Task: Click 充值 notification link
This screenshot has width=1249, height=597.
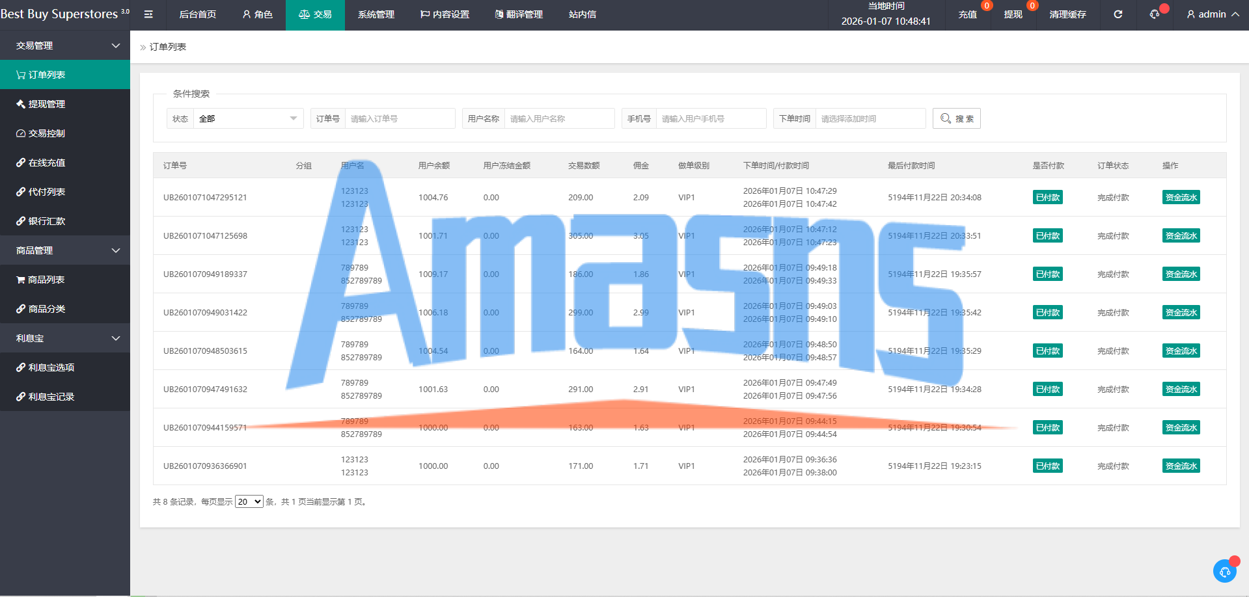Action: click(968, 14)
